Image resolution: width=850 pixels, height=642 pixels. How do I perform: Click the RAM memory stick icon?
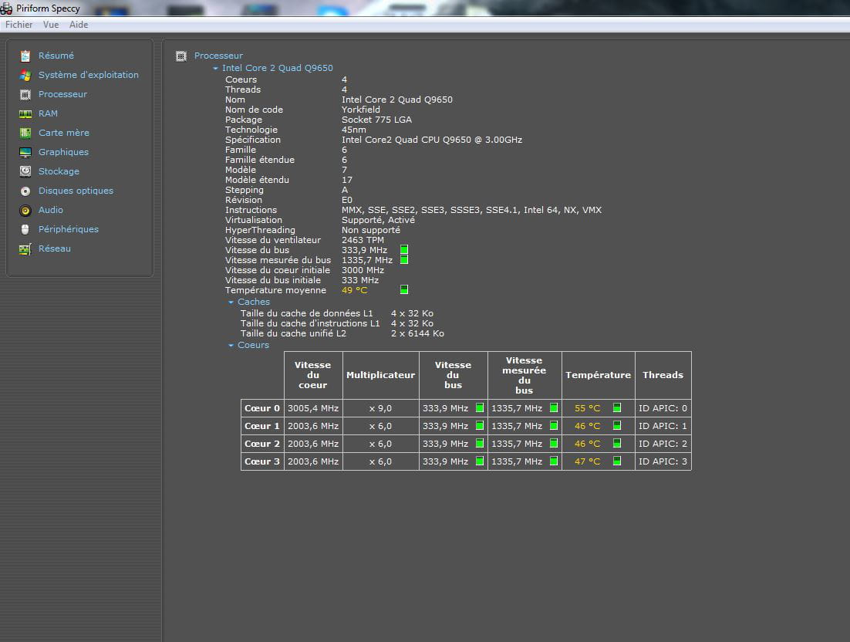coord(25,113)
